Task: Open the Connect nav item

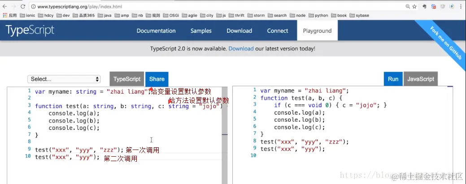Action: [x=278, y=30]
